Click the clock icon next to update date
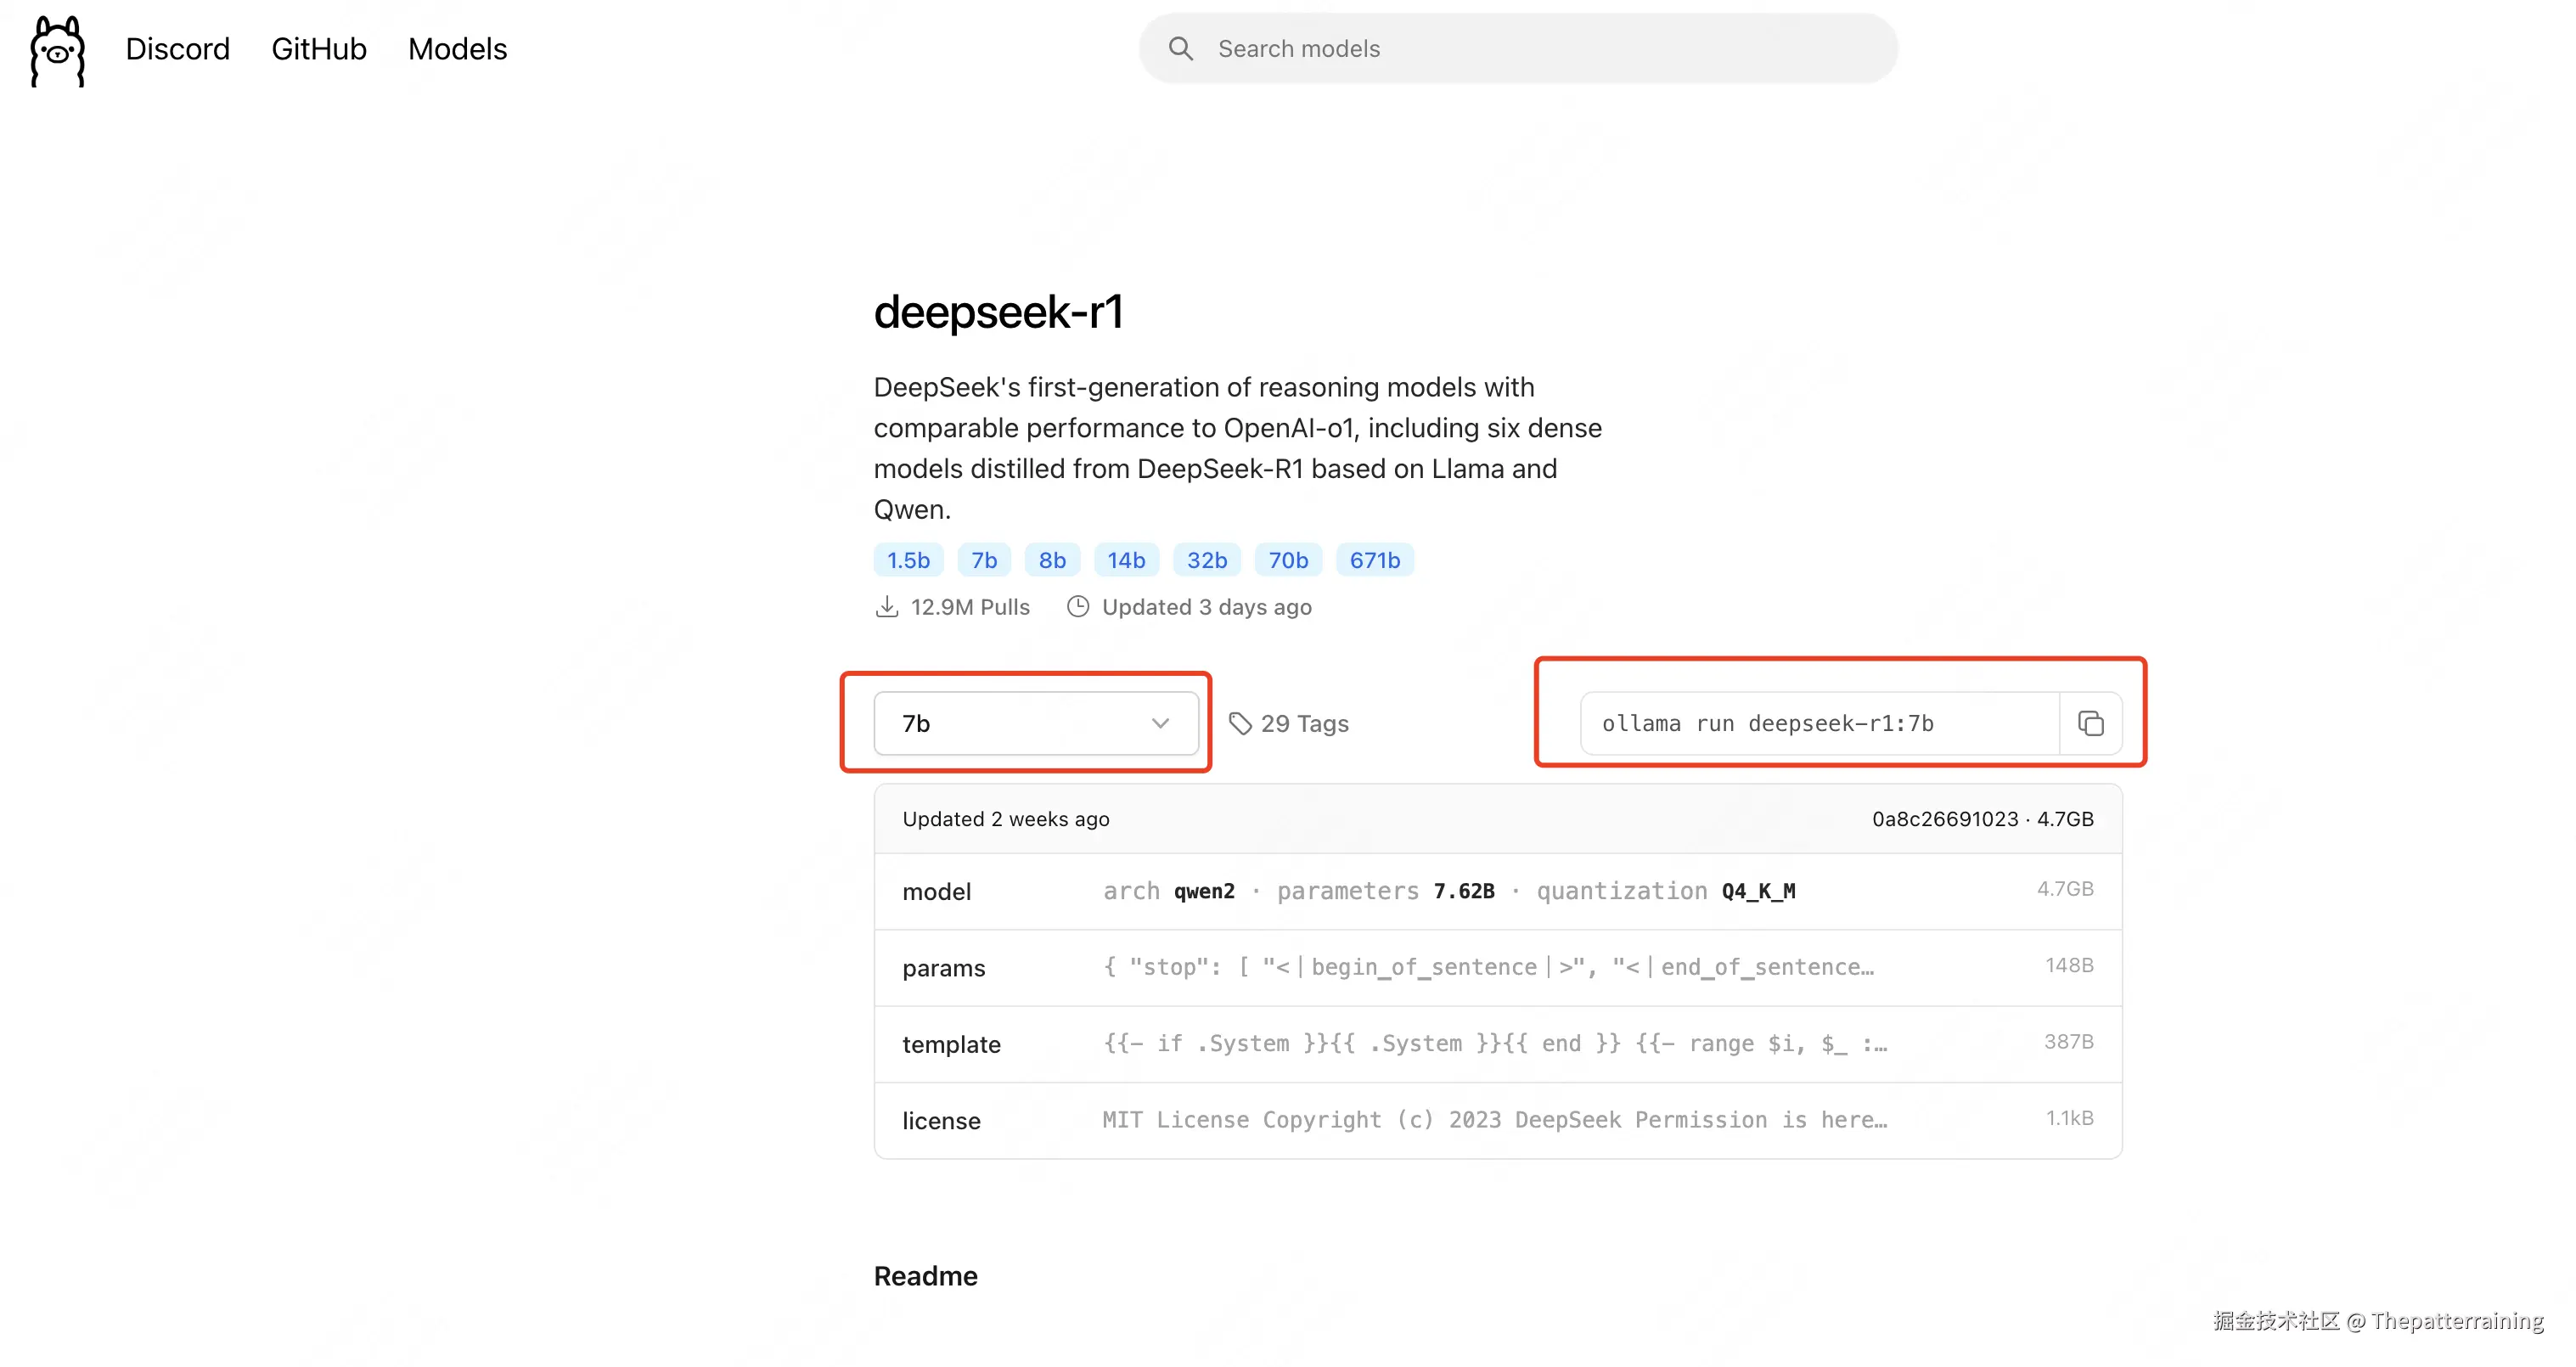This screenshot has height=1367, width=2576. pos(1078,606)
